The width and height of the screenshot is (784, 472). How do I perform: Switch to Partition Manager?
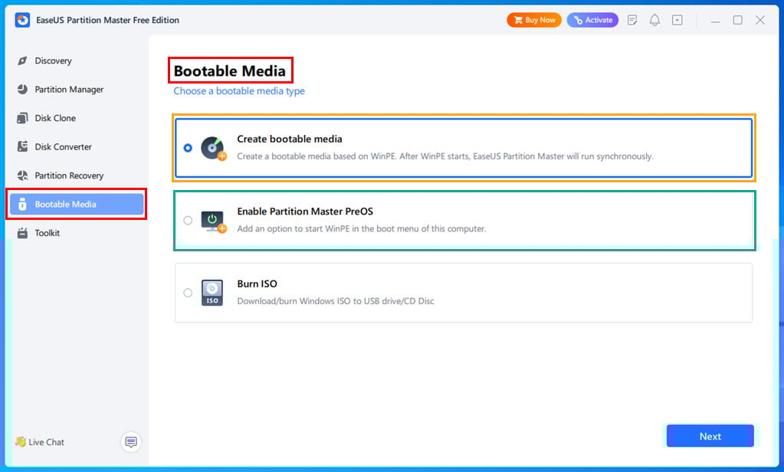[x=77, y=90]
